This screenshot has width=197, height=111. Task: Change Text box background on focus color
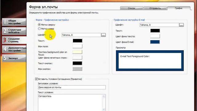click(77, 52)
